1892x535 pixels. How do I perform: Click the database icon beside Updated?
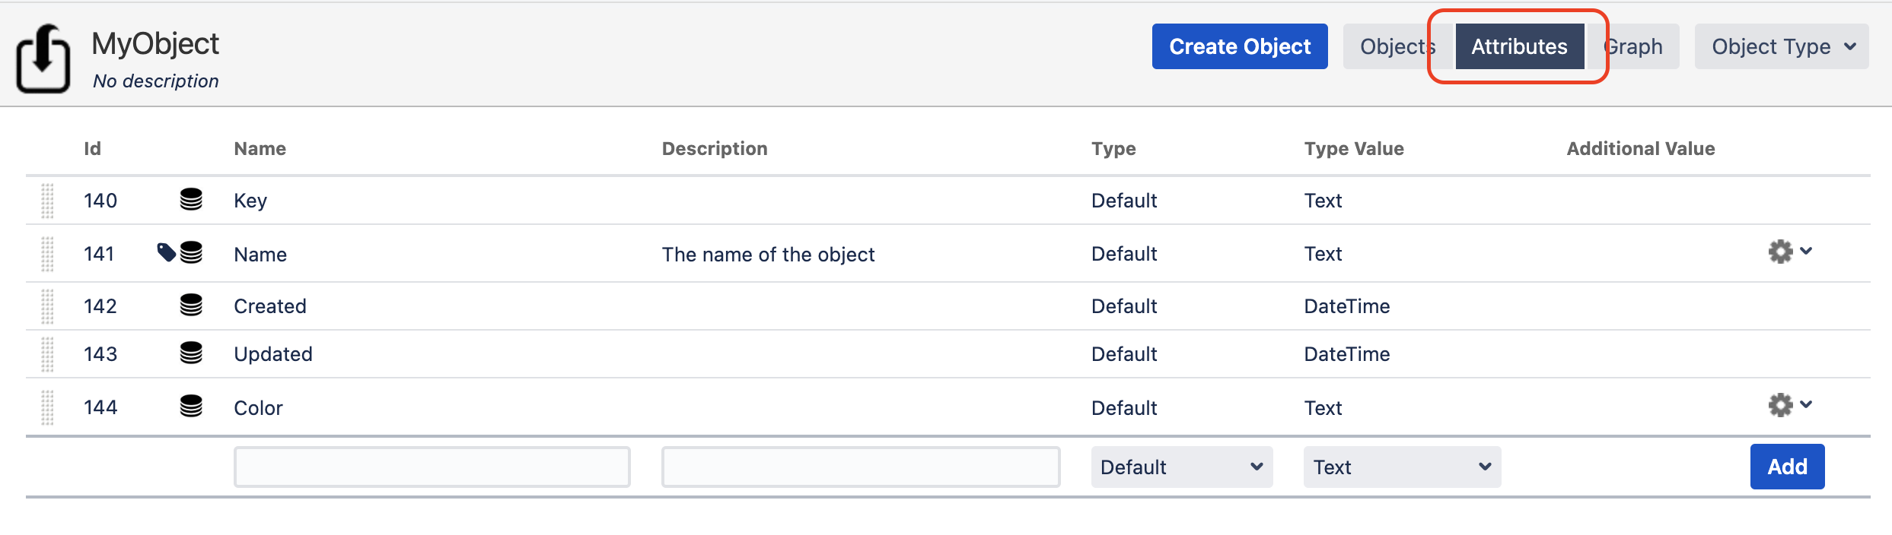[x=191, y=353]
